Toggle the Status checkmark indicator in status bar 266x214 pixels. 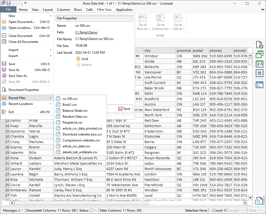[91, 210]
